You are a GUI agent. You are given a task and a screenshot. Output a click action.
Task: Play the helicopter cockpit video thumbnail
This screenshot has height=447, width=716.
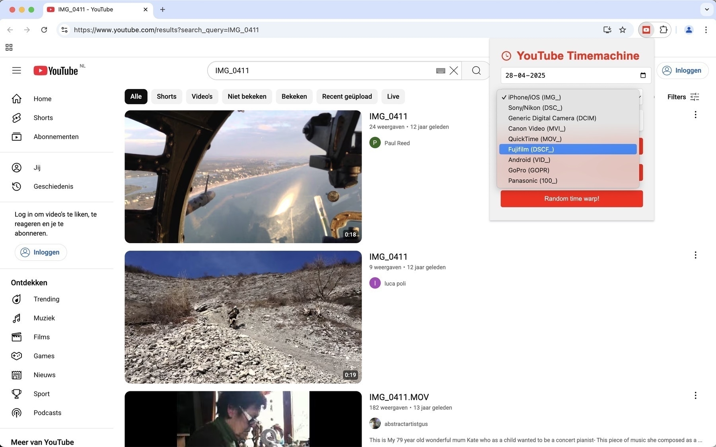(243, 176)
